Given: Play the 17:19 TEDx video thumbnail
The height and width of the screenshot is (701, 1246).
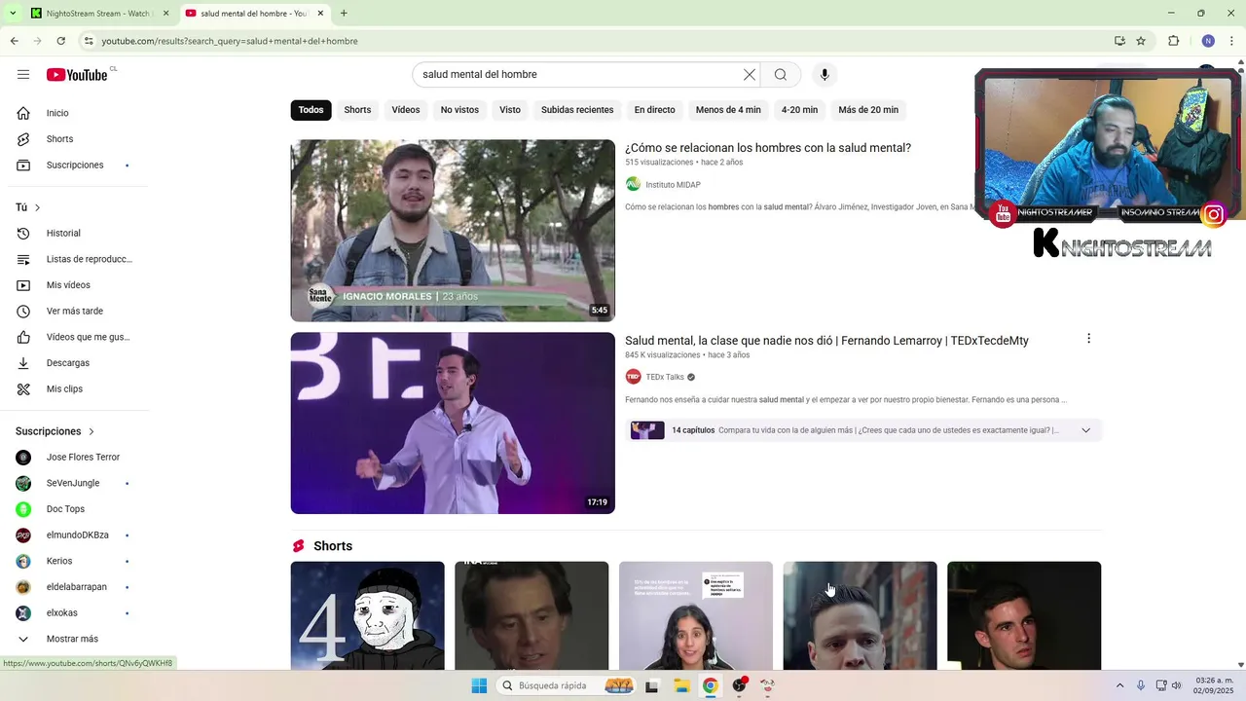Looking at the screenshot, I should (453, 424).
